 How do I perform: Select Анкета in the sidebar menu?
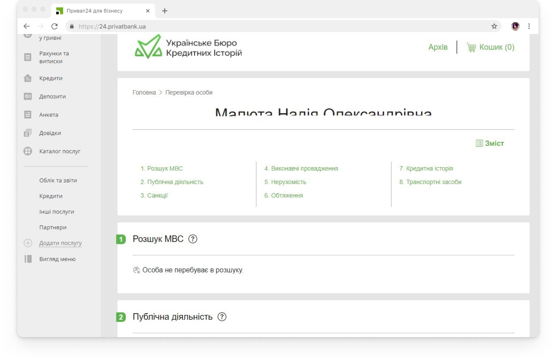[49, 115]
